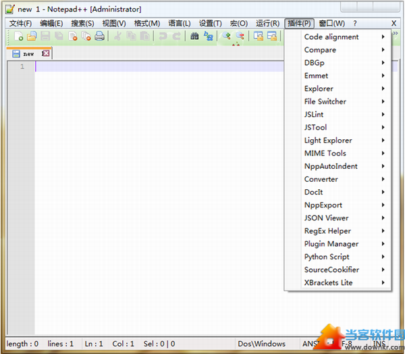The image size is (405, 354).
Task: Click the Close All toolbar icon
Action: coord(86,36)
